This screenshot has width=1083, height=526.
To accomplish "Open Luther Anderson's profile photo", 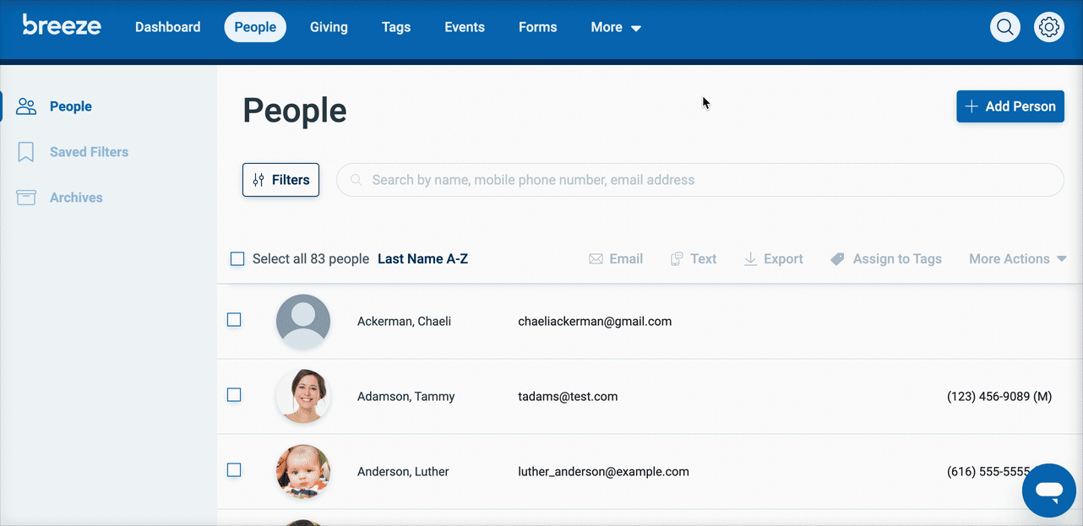I will [303, 471].
